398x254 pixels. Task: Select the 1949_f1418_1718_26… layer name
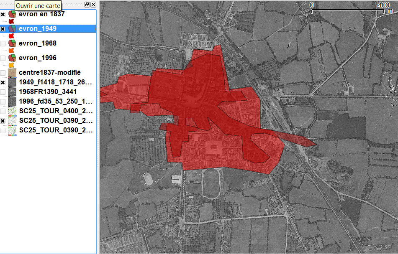click(56, 82)
